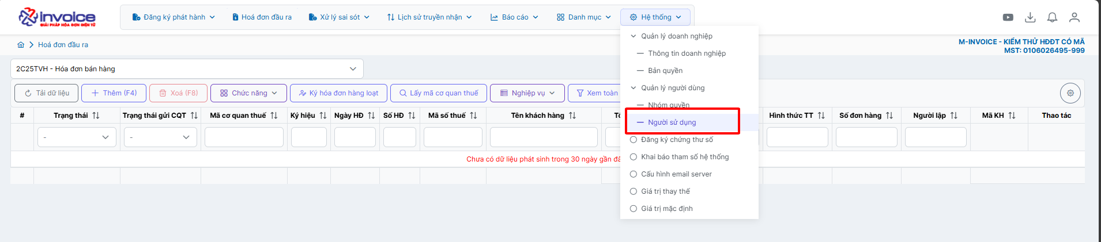Sort by Người lập column icon

(953, 116)
